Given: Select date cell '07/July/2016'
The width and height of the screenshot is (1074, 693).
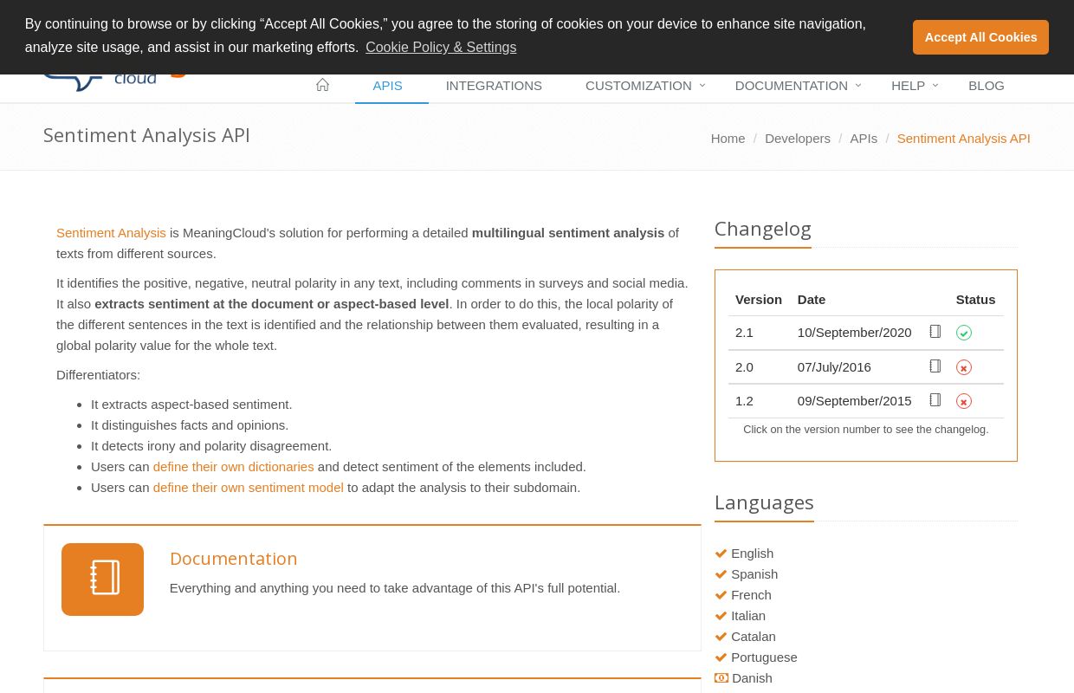Looking at the screenshot, I should click(834, 366).
